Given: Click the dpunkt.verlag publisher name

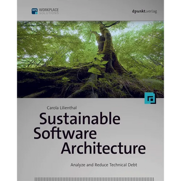Looking at the screenshot, I should [x=144, y=11].
